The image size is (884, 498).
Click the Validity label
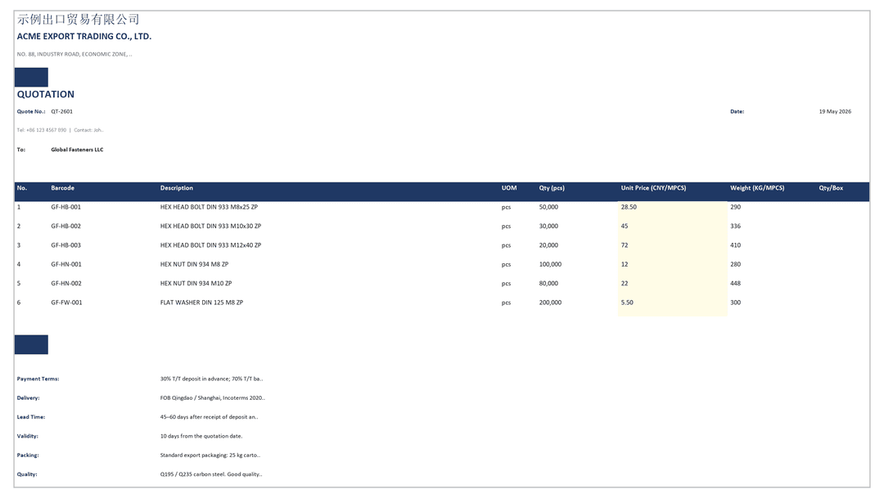28,437
